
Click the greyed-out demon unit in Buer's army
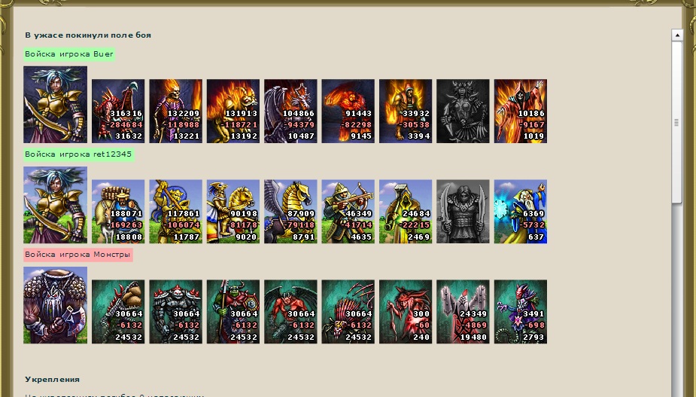point(463,111)
